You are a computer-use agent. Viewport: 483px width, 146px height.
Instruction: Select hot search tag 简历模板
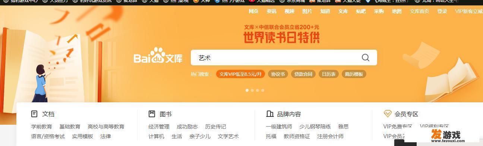click(x=354, y=74)
